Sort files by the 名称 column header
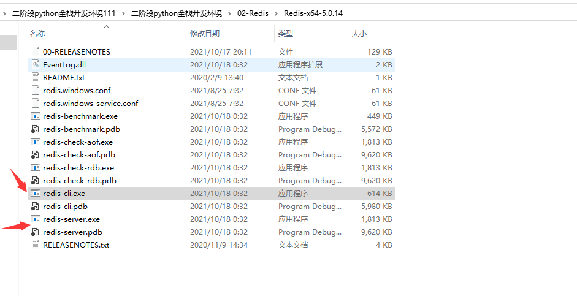The height and width of the screenshot is (296, 577). [37, 34]
